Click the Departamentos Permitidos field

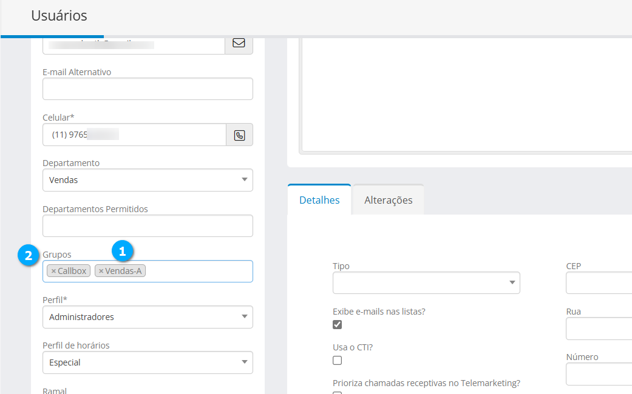point(148,225)
